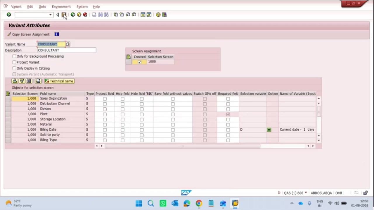Toggle Required field checkbox for Billing Date

[228, 129]
